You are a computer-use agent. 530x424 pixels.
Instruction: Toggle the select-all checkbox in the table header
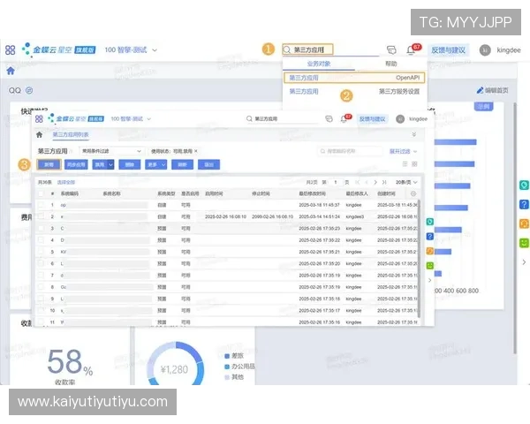click(x=41, y=193)
